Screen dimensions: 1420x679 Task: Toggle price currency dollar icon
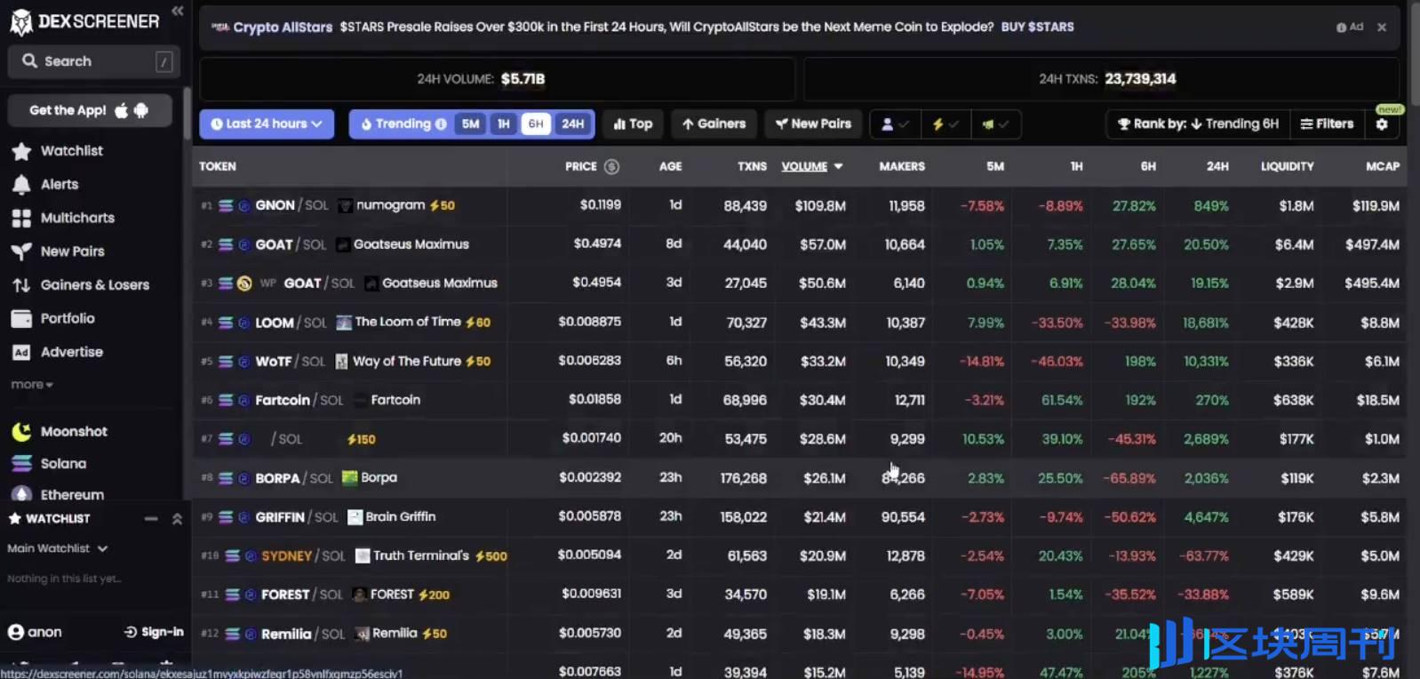point(611,166)
